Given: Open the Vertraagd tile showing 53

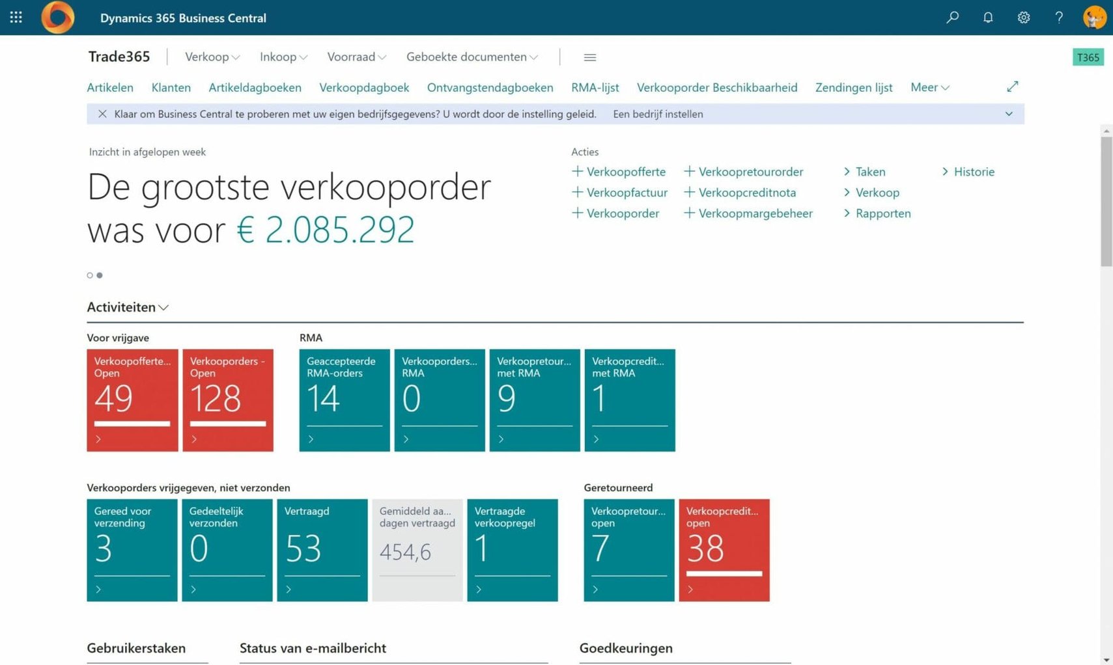Looking at the screenshot, I should (x=322, y=550).
